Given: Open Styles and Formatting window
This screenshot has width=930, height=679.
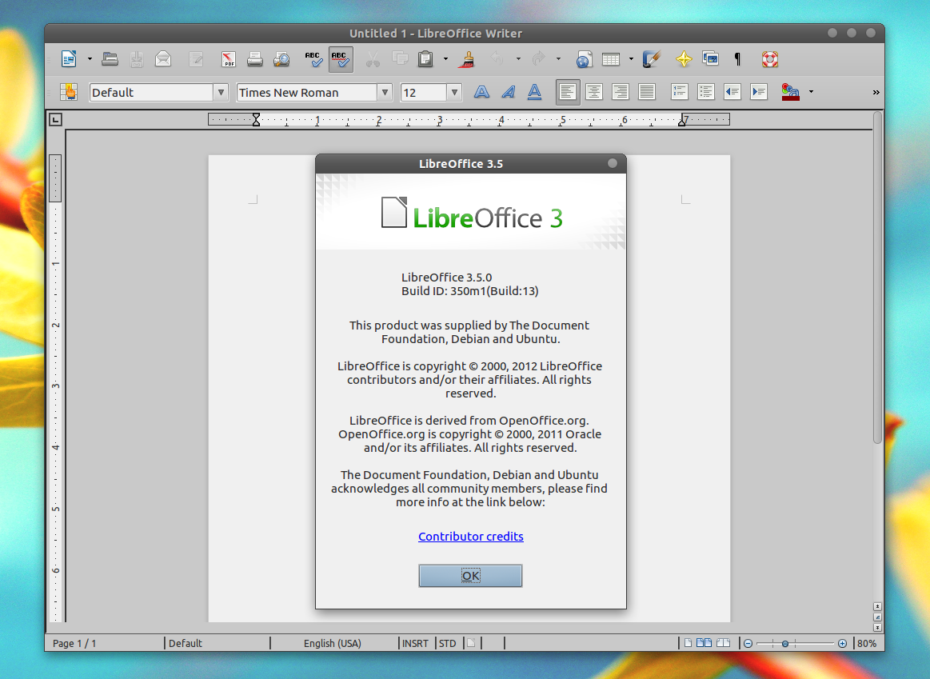Looking at the screenshot, I should (x=69, y=92).
